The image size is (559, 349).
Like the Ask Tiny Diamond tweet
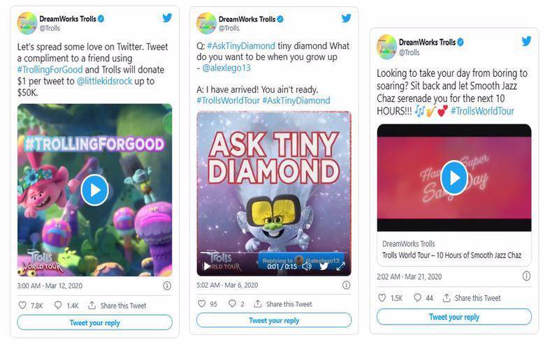202,304
